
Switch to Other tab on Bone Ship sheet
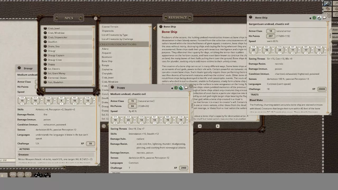330,48
